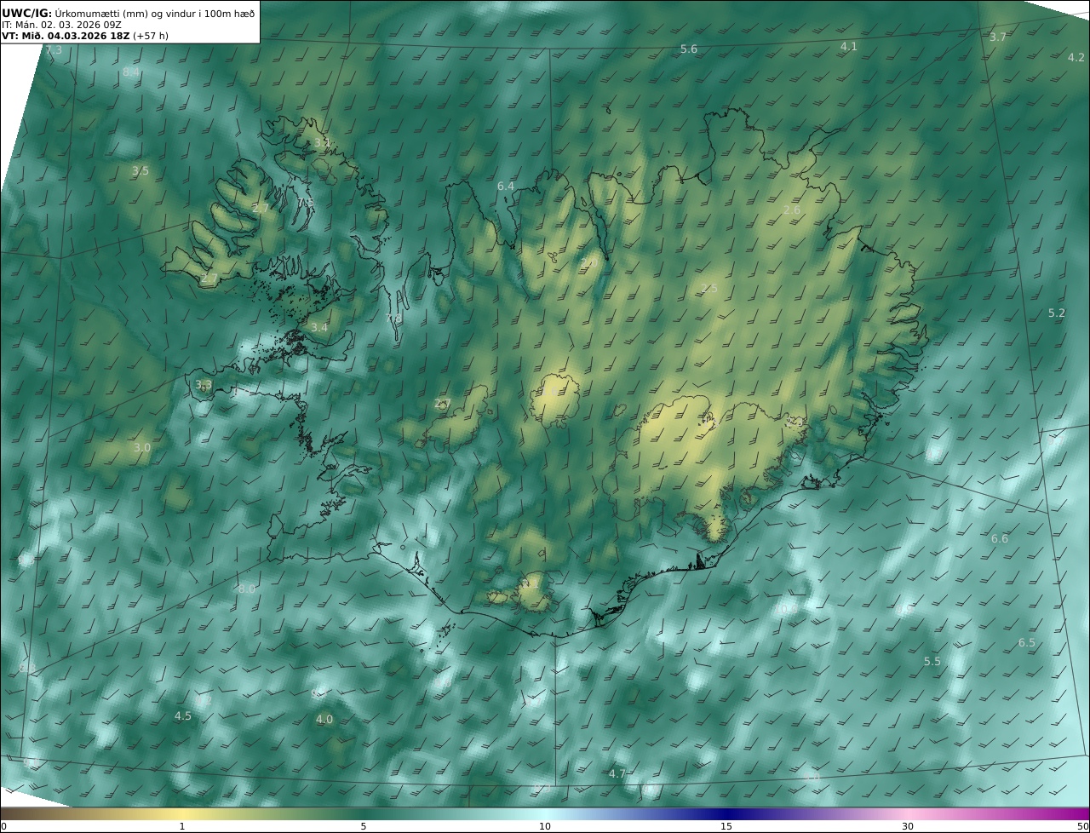Click the map value label "4.7"

(617, 774)
